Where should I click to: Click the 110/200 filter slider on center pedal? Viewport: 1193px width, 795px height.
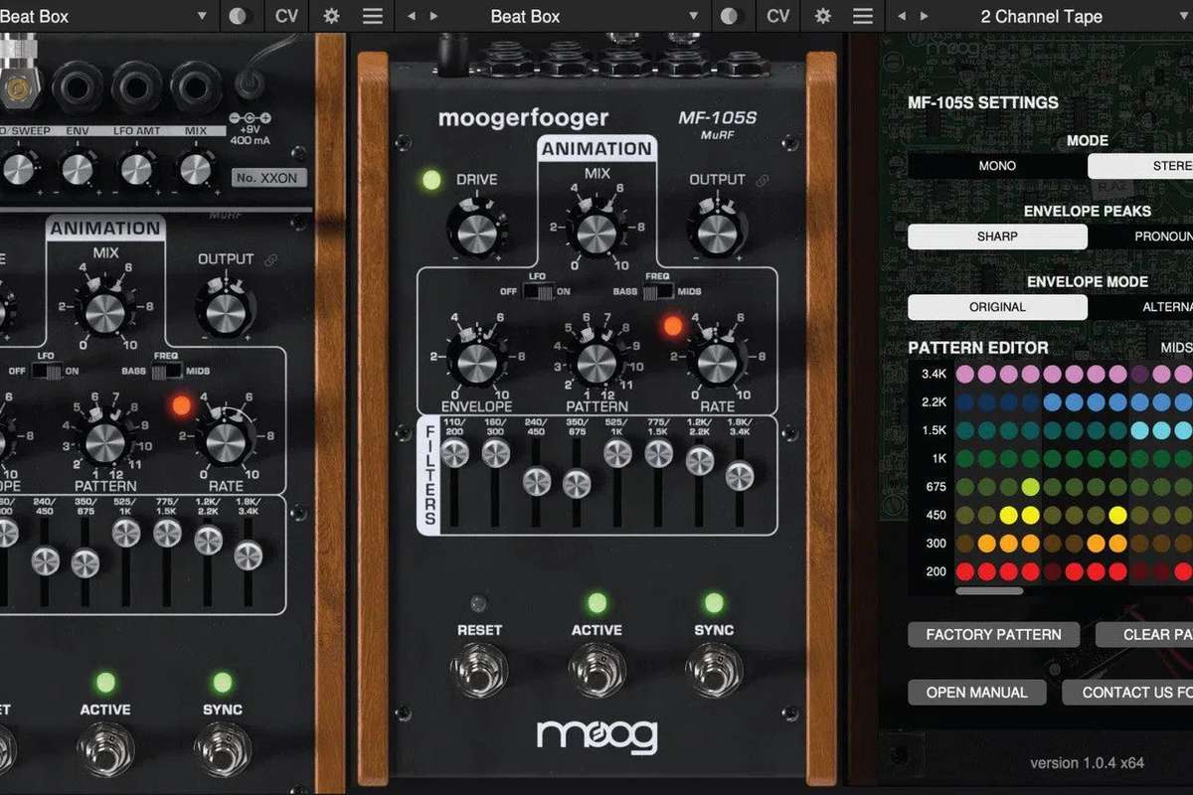tap(454, 454)
